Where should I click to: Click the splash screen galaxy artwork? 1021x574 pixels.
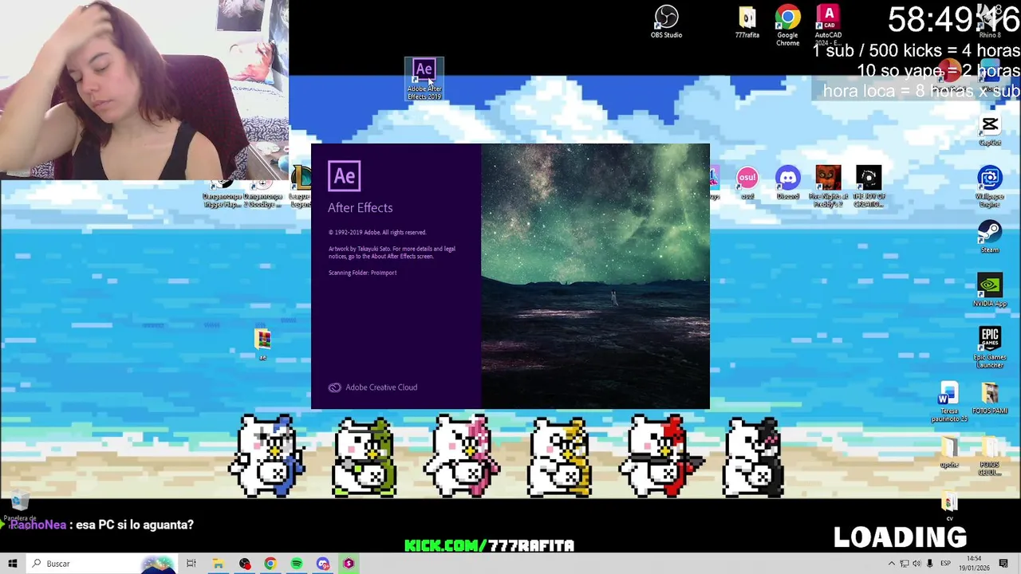pos(595,276)
